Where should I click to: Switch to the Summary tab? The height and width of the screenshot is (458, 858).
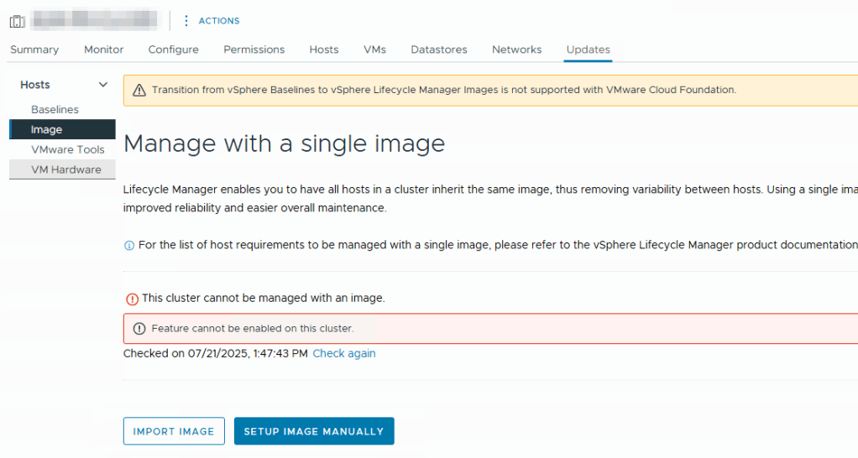coord(34,49)
